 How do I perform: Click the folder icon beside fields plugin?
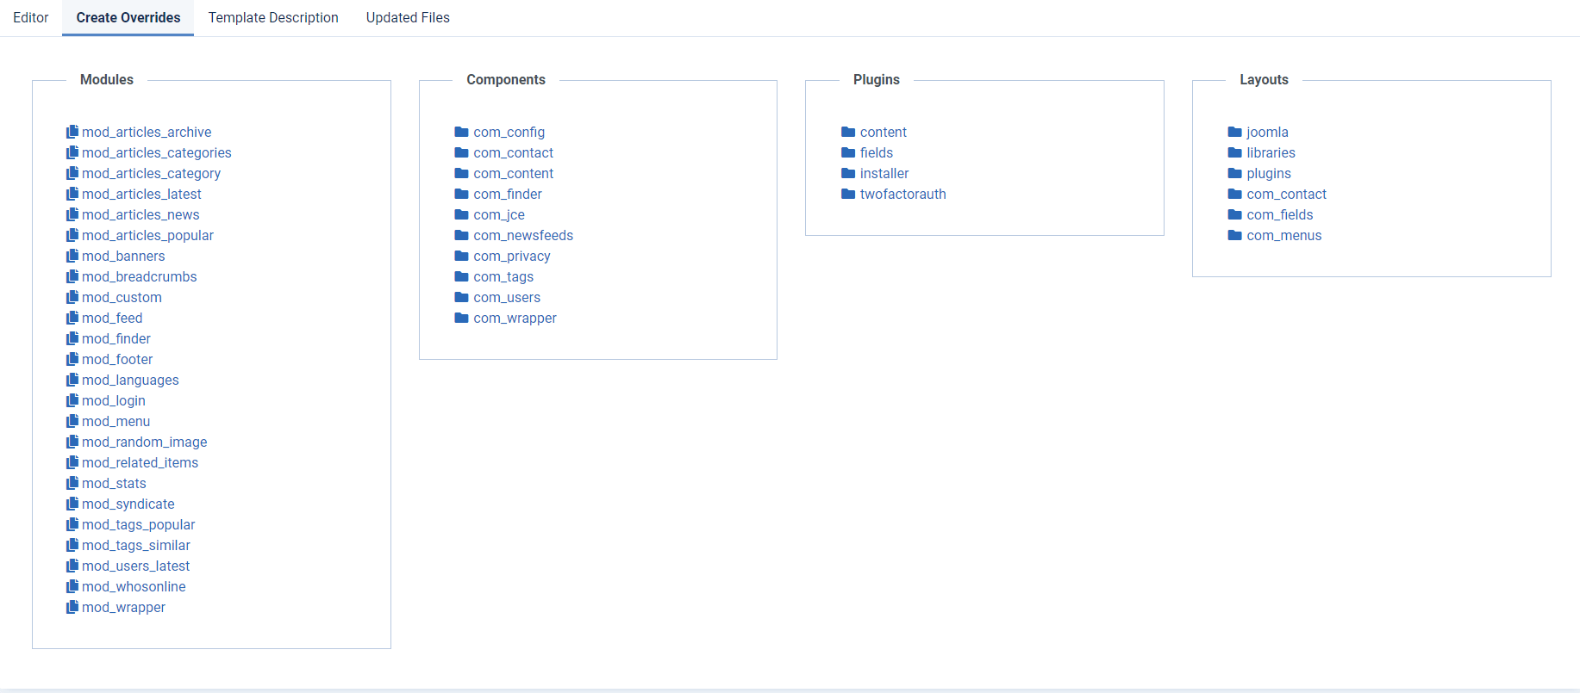(x=848, y=152)
